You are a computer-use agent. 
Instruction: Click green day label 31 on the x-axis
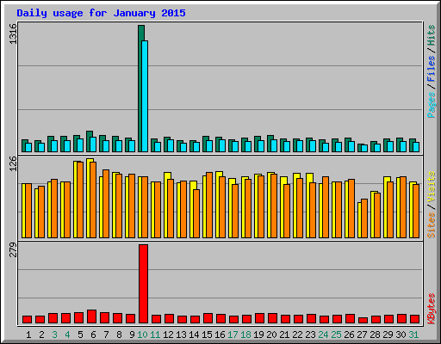click(413, 335)
